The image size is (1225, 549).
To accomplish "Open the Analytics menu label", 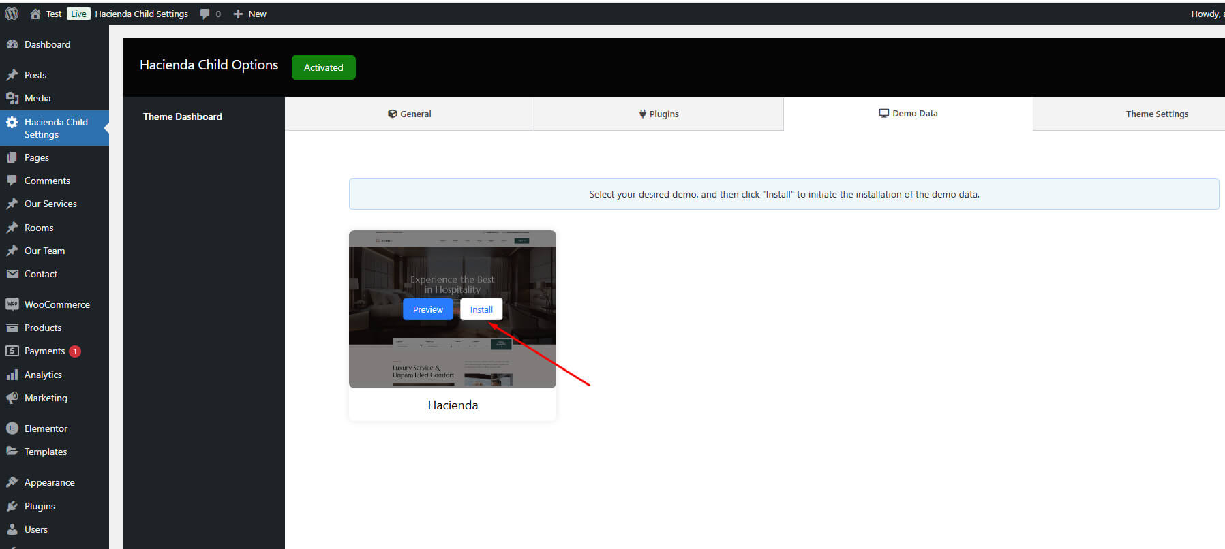I will (43, 375).
